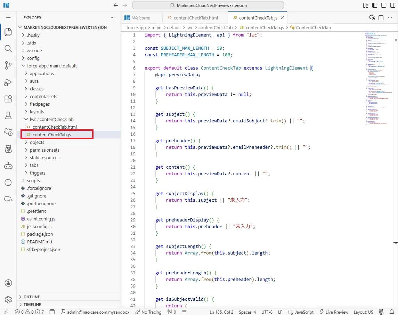Viewport: 398px width, 315px height.
Task: Open the .forceignore file
Action: pos(68,188)
